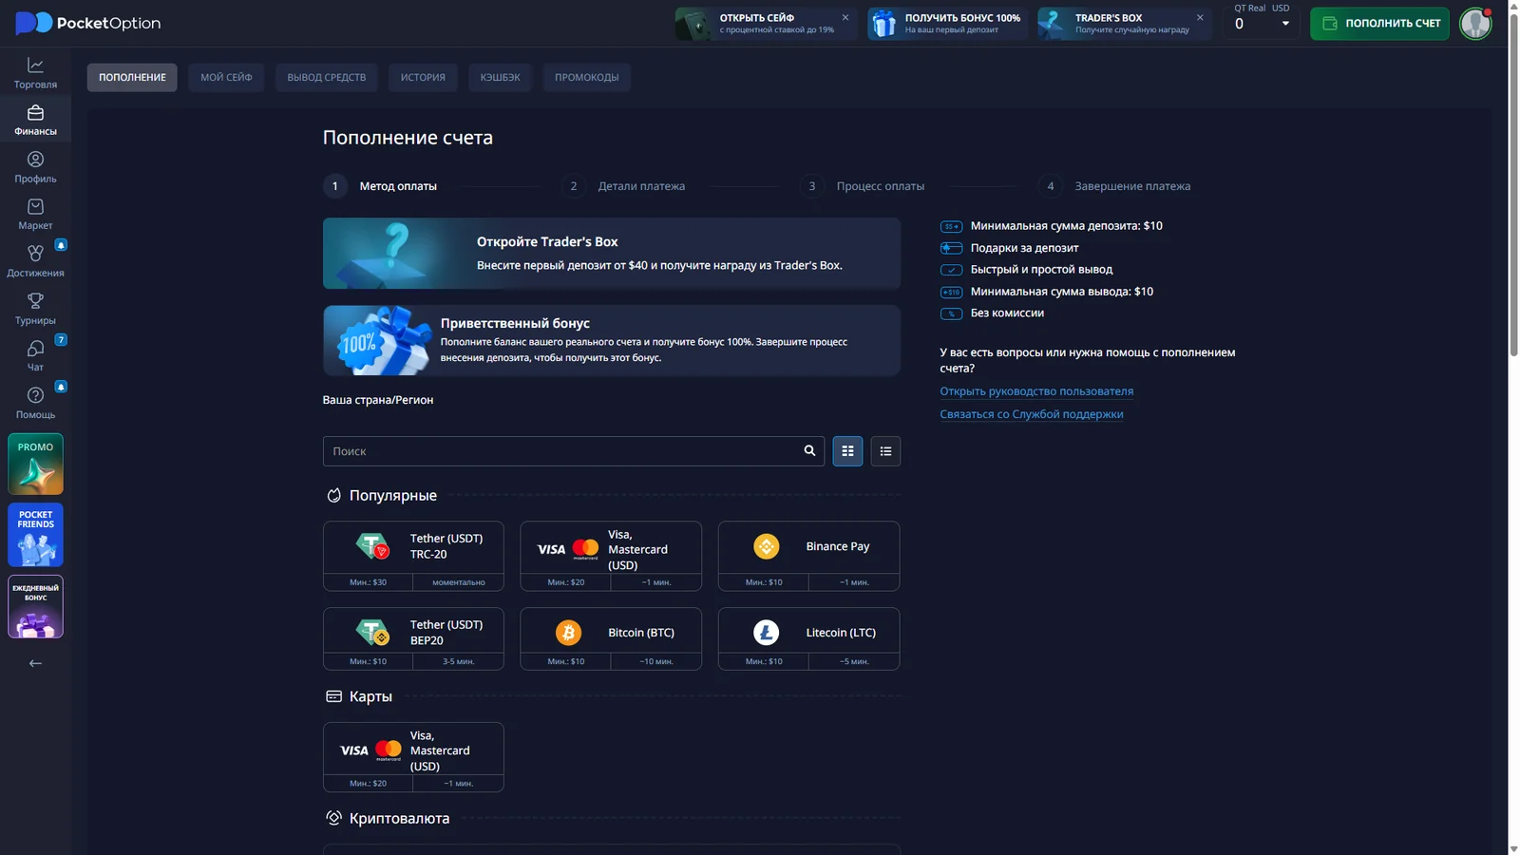Click the Ваша страна/Регион label
The width and height of the screenshot is (1520, 855).
[378, 400]
